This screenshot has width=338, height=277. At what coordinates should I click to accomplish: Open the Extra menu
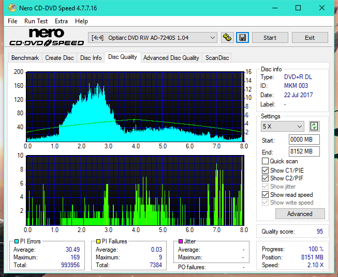tap(61, 21)
